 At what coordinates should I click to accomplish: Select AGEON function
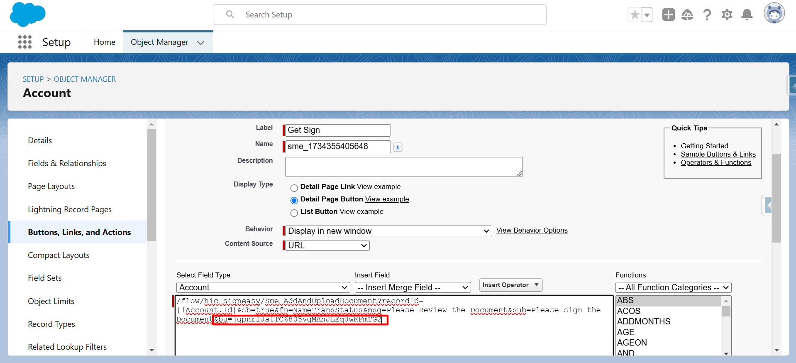pos(668,343)
